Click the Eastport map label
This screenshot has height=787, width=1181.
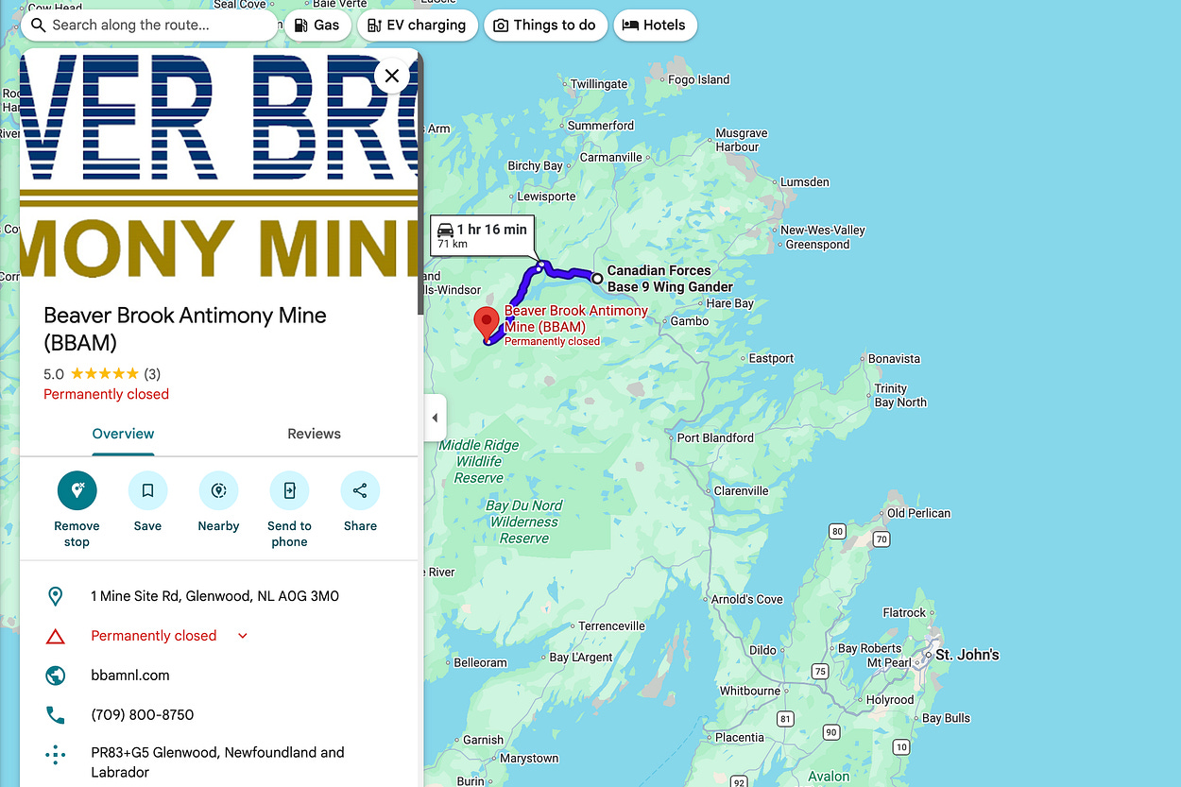click(x=771, y=359)
